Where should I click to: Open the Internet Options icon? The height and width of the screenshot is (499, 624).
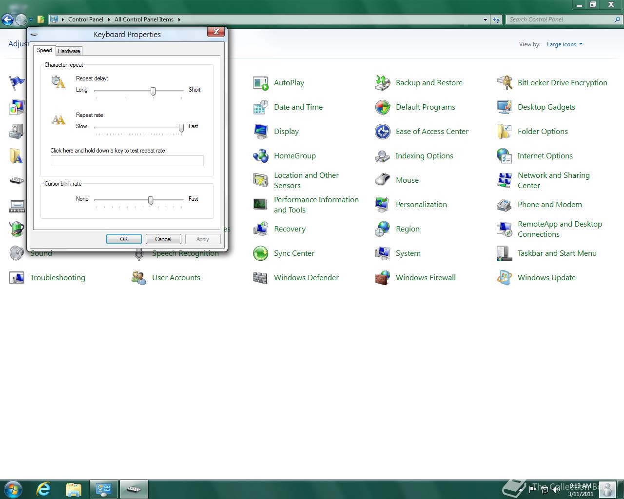[x=505, y=156]
